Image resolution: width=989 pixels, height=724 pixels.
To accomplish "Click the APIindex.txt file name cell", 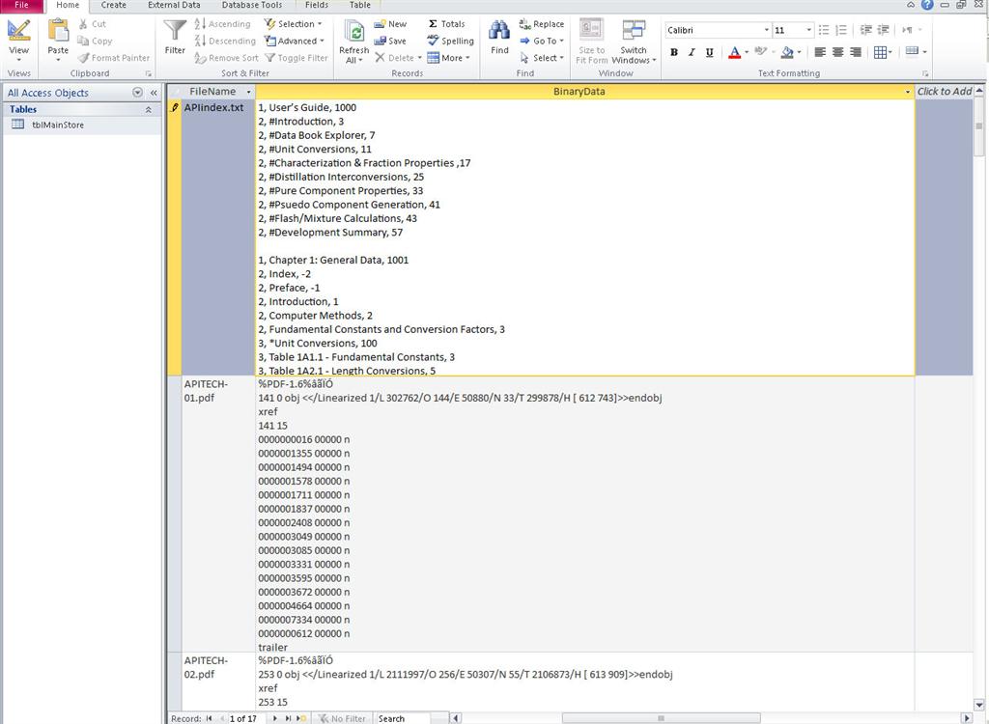I will [x=218, y=237].
